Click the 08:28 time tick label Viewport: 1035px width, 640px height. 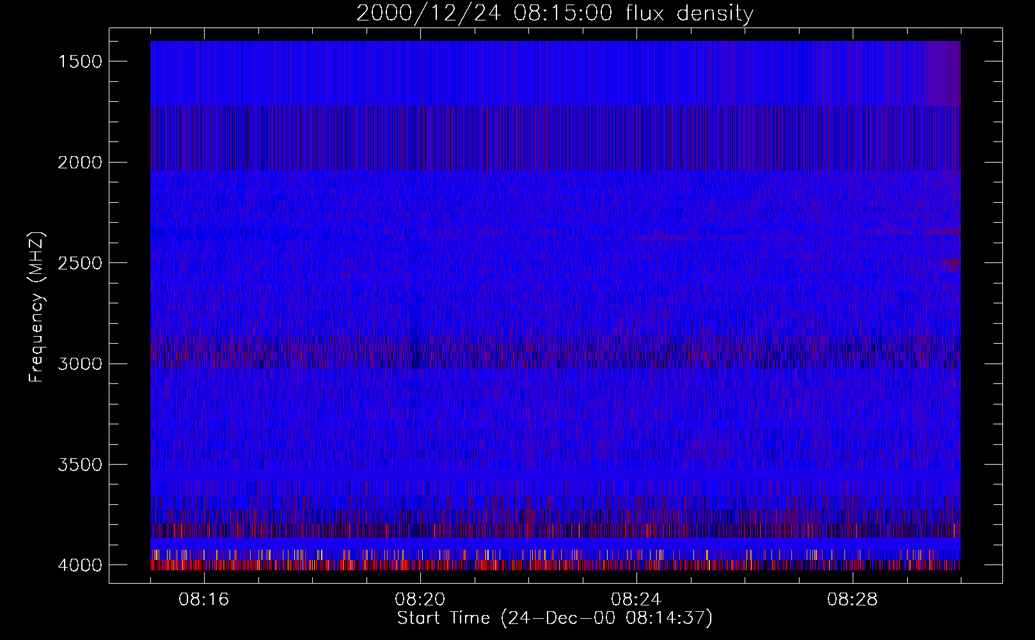[853, 600]
